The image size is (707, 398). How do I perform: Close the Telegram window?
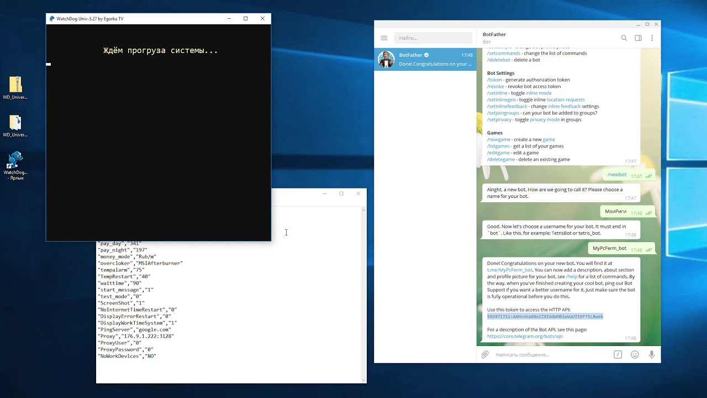point(656,24)
